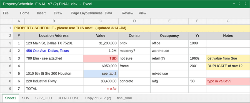The image size is (250, 103).
Task: Open the Insert ribbon tab
Action: [41, 13]
